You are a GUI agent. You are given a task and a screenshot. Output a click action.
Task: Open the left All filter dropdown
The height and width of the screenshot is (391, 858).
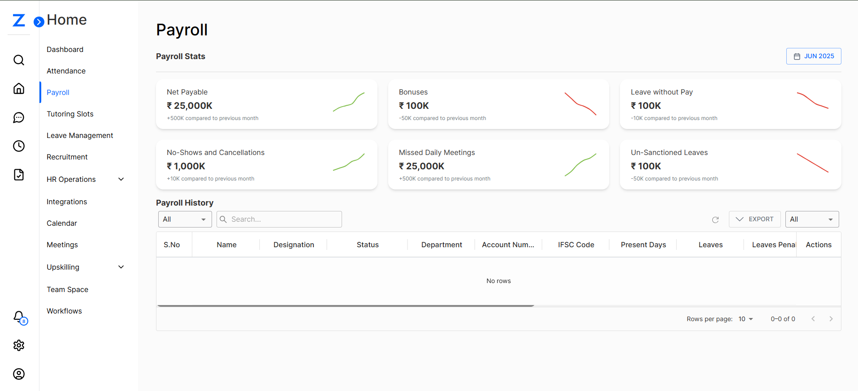tap(185, 219)
